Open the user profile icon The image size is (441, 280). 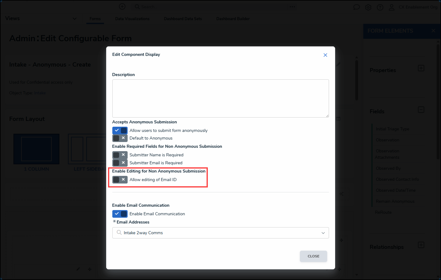tap(391, 7)
